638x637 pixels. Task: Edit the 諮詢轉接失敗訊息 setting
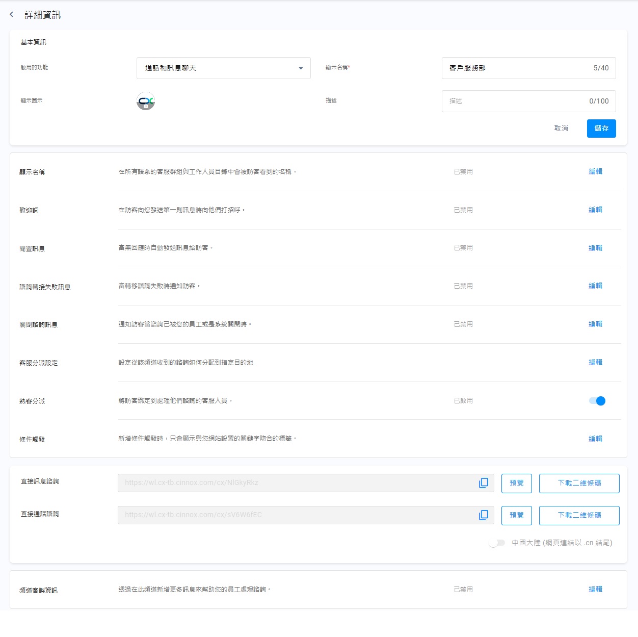click(595, 286)
